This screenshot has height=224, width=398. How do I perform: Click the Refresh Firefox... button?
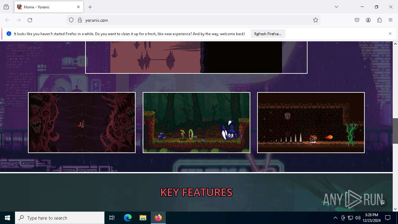click(268, 34)
